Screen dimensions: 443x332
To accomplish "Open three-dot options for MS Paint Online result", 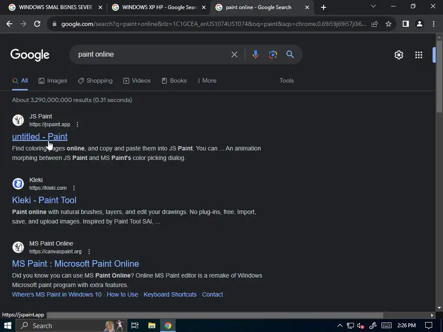I will pyautogui.click(x=89, y=252).
